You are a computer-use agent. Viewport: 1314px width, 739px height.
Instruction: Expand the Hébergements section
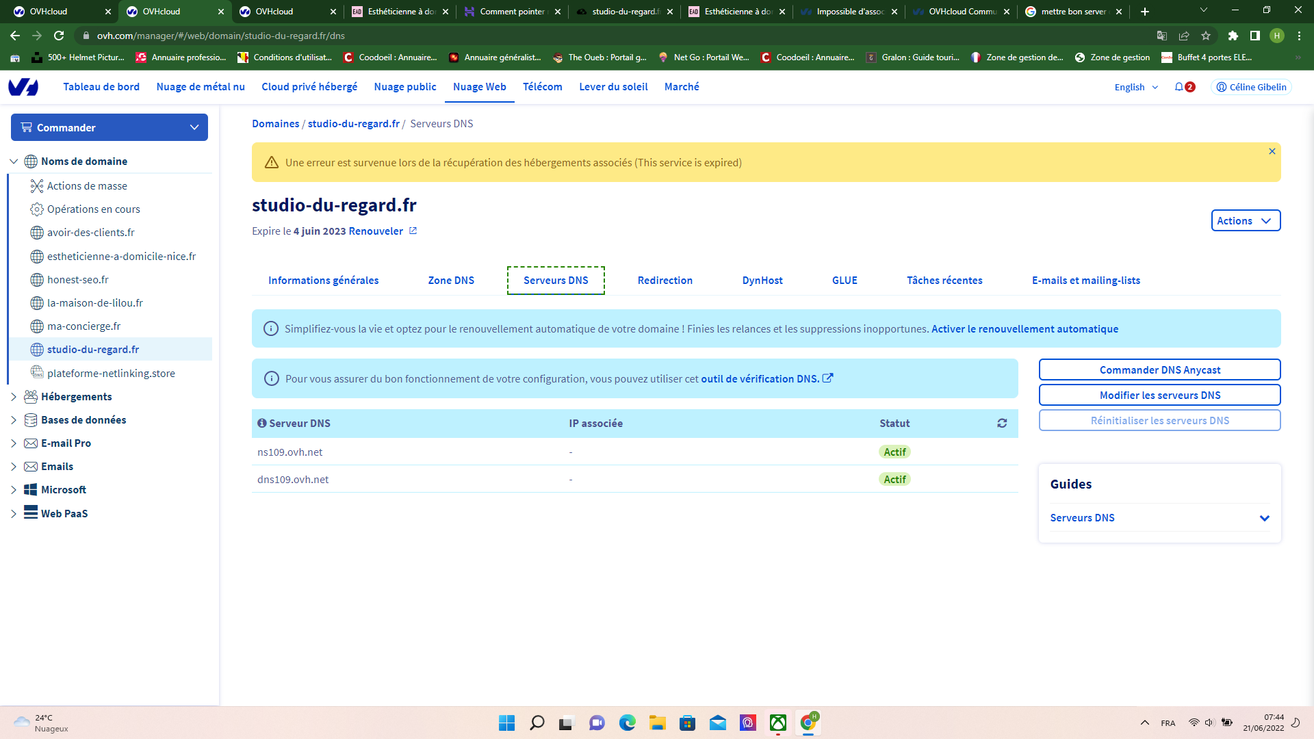tap(14, 397)
